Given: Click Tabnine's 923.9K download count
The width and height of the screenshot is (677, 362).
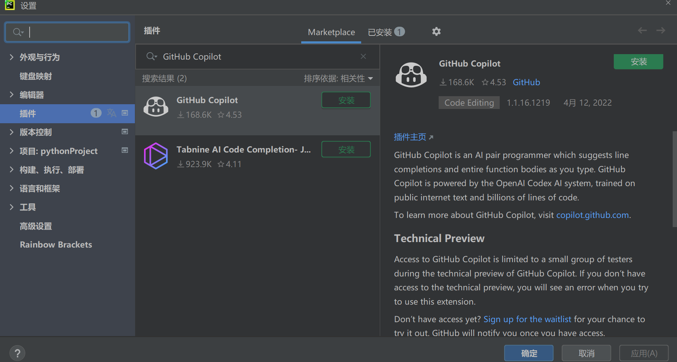Looking at the screenshot, I should click(194, 164).
